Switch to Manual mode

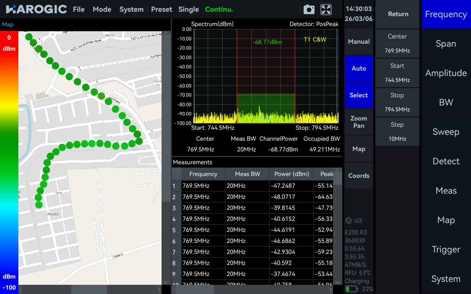point(358,42)
